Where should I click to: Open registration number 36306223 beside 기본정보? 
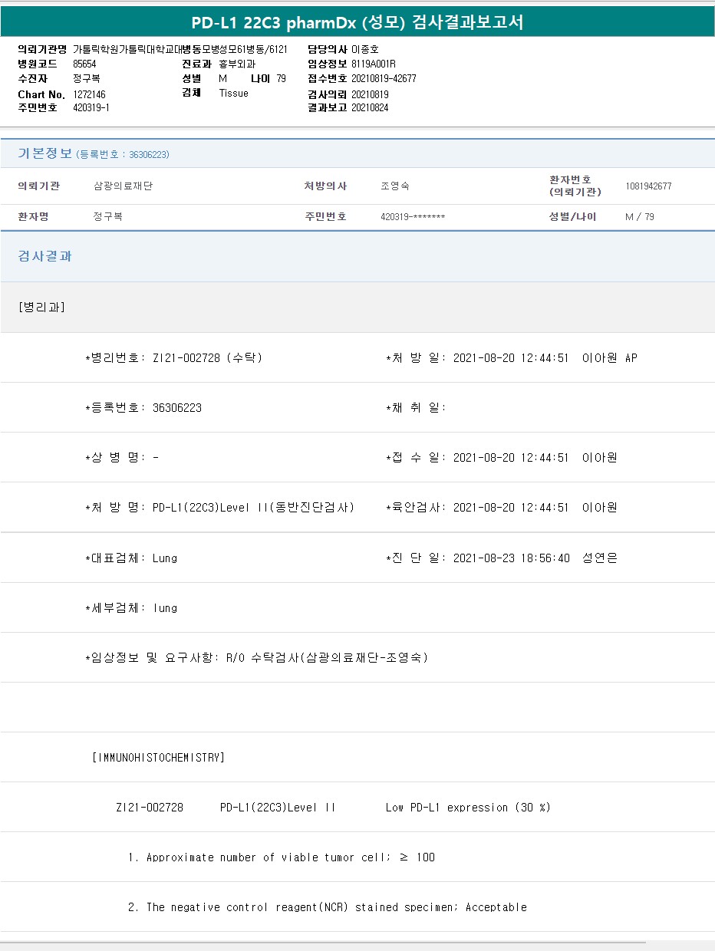point(149,154)
